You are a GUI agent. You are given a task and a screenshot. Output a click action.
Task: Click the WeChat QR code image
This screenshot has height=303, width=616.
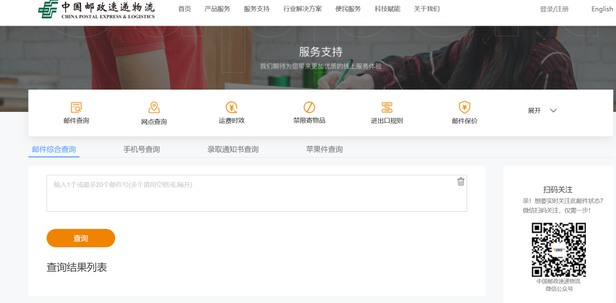click(x=558, y=249)
